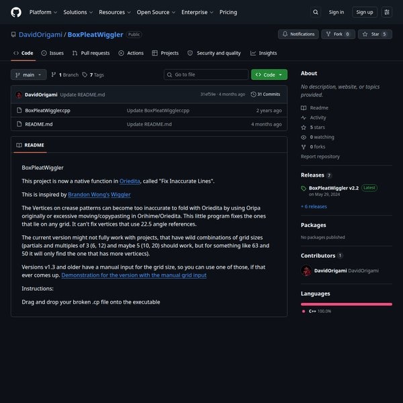View the 0 forks link
The height and width of the screenshot is (403, 403).
[313, 146]
